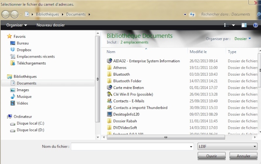Expand breadcrumb arrow after Bibliothèques
The width and height of the screenshot is (261, 164).
click(x=63, y=14)
